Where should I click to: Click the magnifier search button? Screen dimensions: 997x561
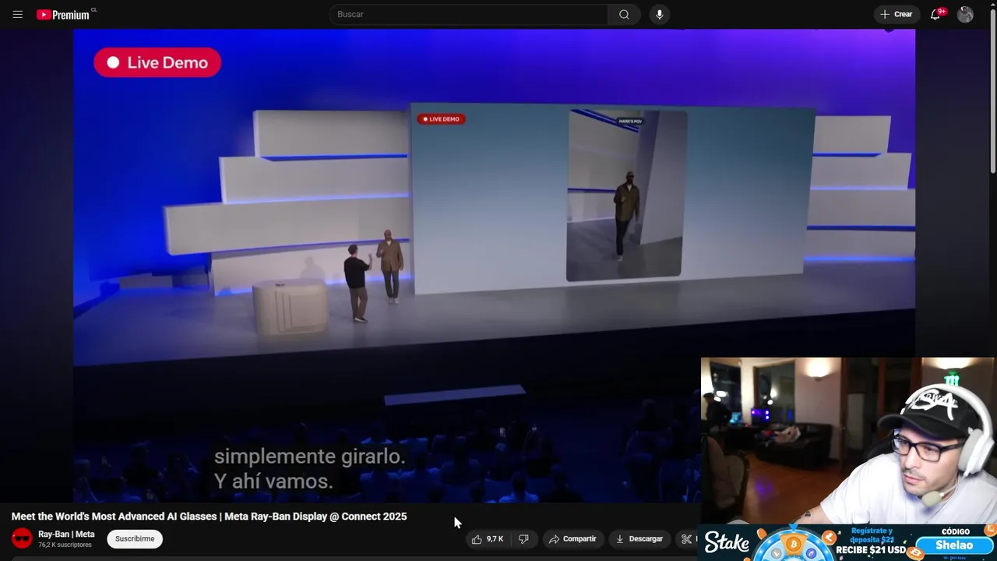pos(624,14)
